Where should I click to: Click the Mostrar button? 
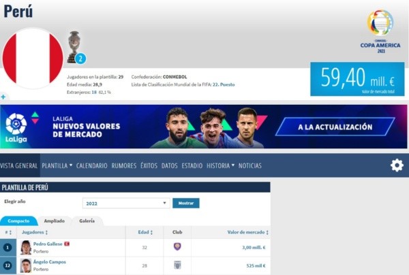(186, 203)
